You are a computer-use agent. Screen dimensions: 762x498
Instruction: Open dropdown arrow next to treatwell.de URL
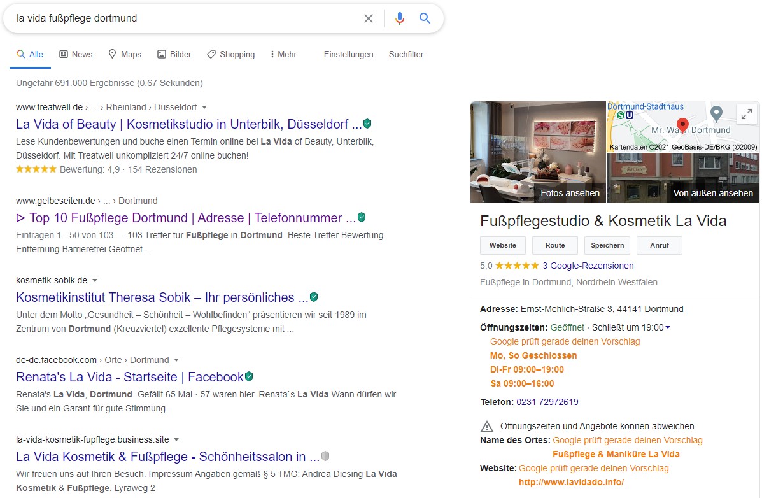tap(204, 107)
